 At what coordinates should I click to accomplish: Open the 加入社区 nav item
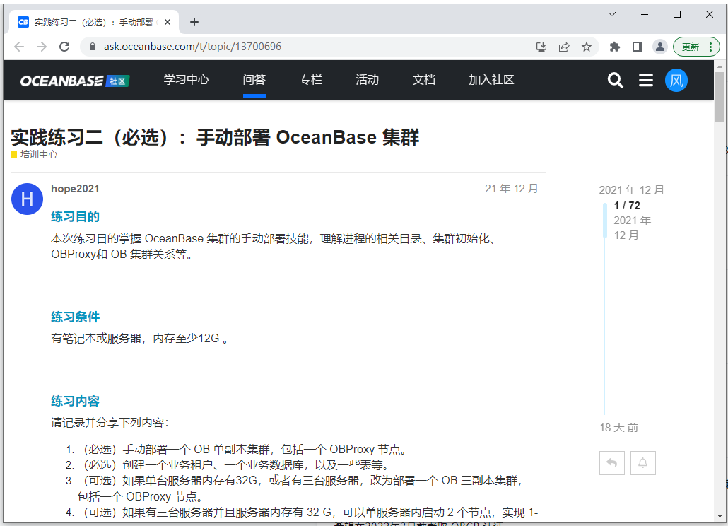491,80
